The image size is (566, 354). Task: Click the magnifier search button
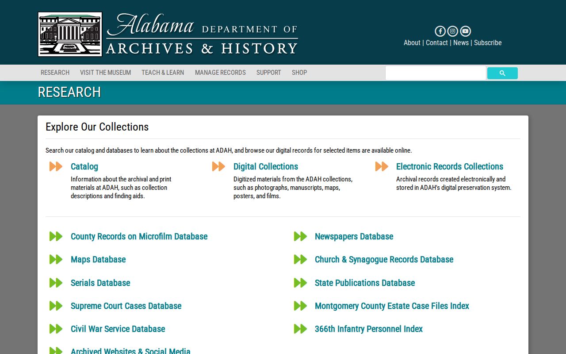(x=502, y=73)
